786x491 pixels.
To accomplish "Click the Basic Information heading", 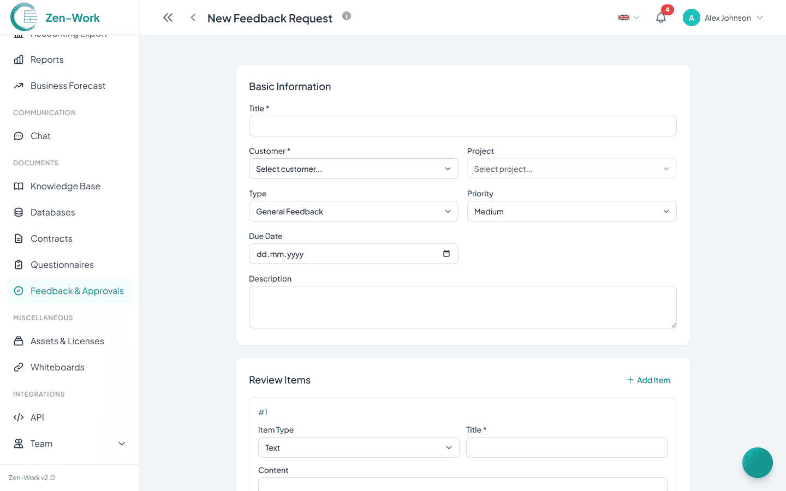I will coord(290,87).
